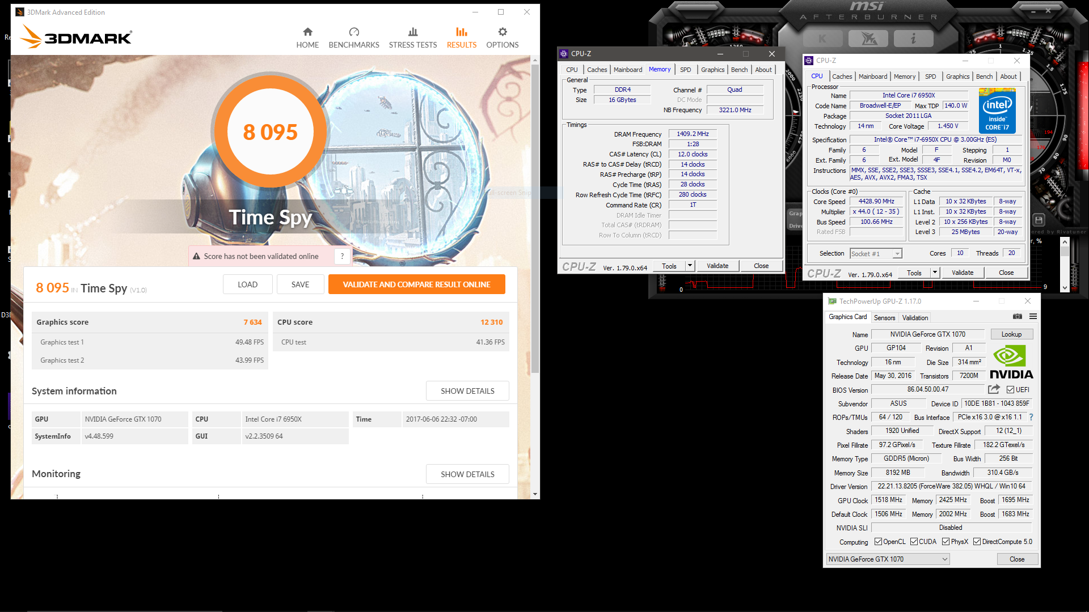The width and height of the screenshot is (1089, 612).
Task: Click CPU-Z CPU window title icon
Action: coord(809,61)
